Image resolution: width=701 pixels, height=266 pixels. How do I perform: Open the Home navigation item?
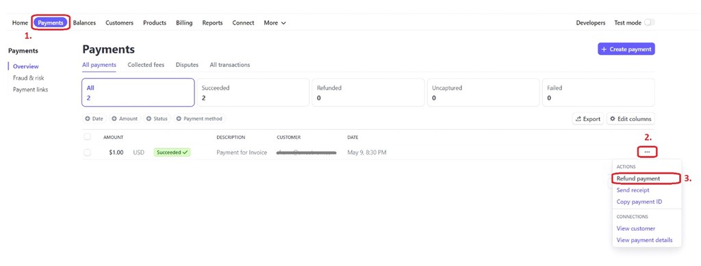coord(20,23)
